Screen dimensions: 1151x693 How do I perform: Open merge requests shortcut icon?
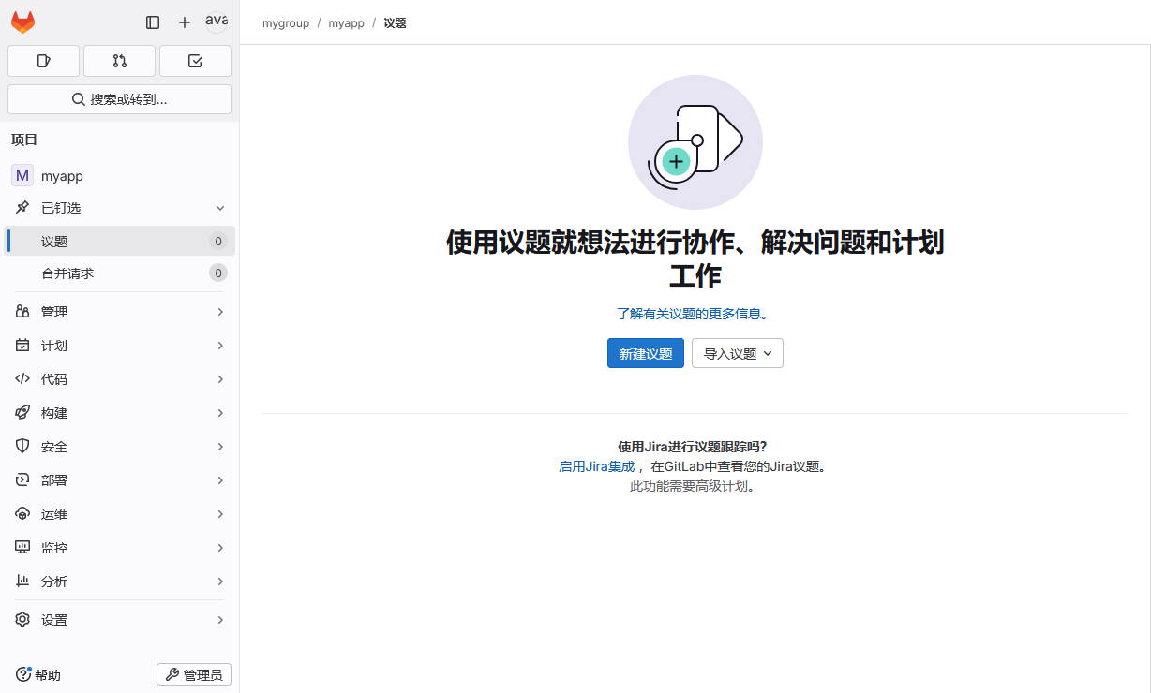tap(119, 61)
